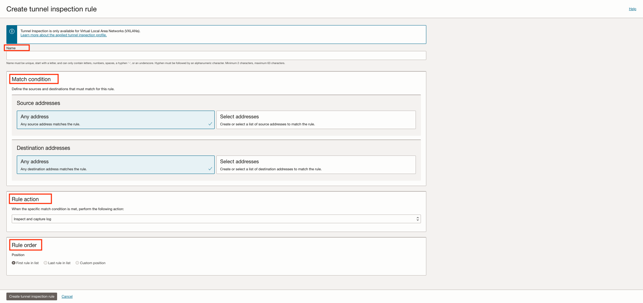The height and width of the screenshot is (303, 643).
Task: Click the checkmark on source Any address card
Action: (x=210, y=124)
